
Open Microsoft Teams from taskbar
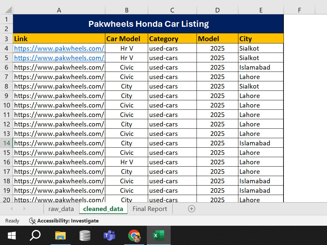[110, 236]
